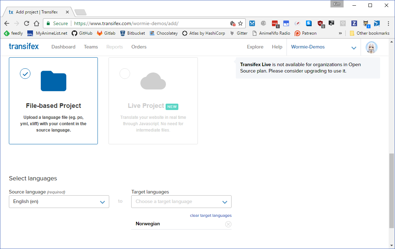
Task: Open the Atlas by HashiCorp bookmark
Action: pyautogui.click(x=204, y=33)
